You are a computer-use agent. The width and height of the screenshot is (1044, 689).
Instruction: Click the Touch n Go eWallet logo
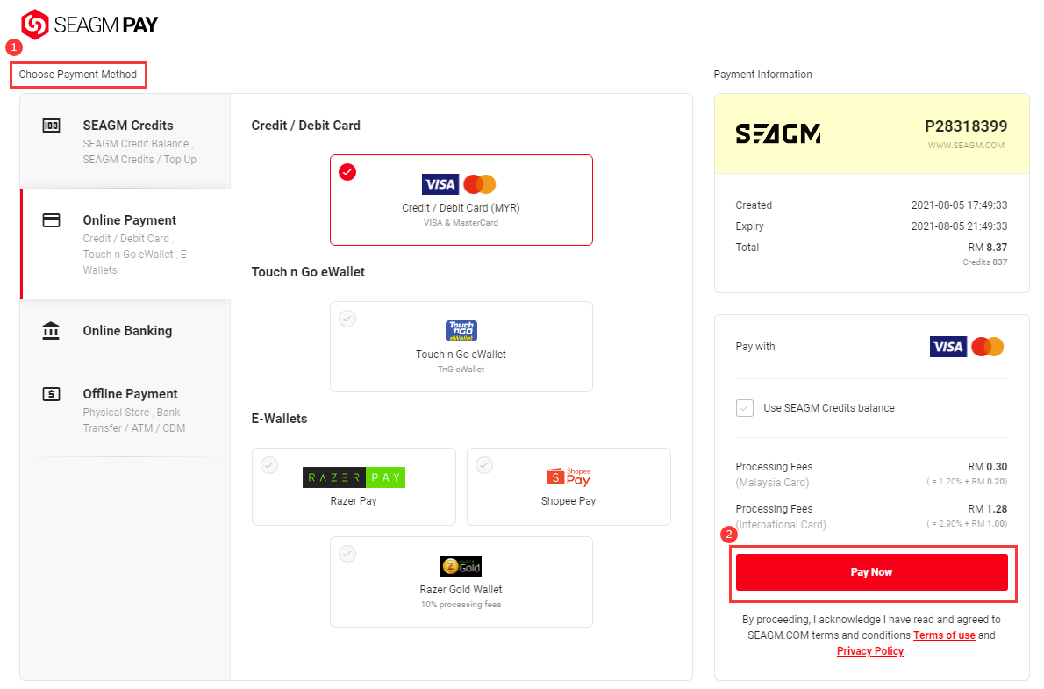[x=461, y=331]
